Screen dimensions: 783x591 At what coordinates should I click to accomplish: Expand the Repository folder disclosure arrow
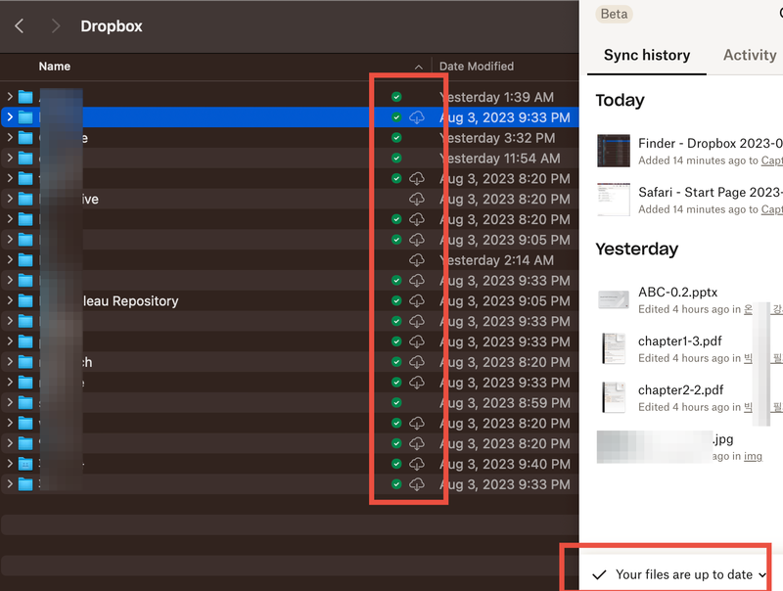(x=10, y=300)
